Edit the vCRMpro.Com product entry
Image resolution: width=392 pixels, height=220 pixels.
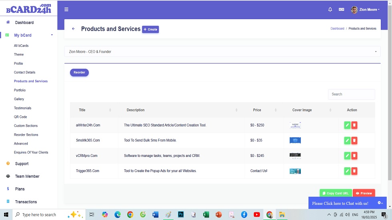347,156
